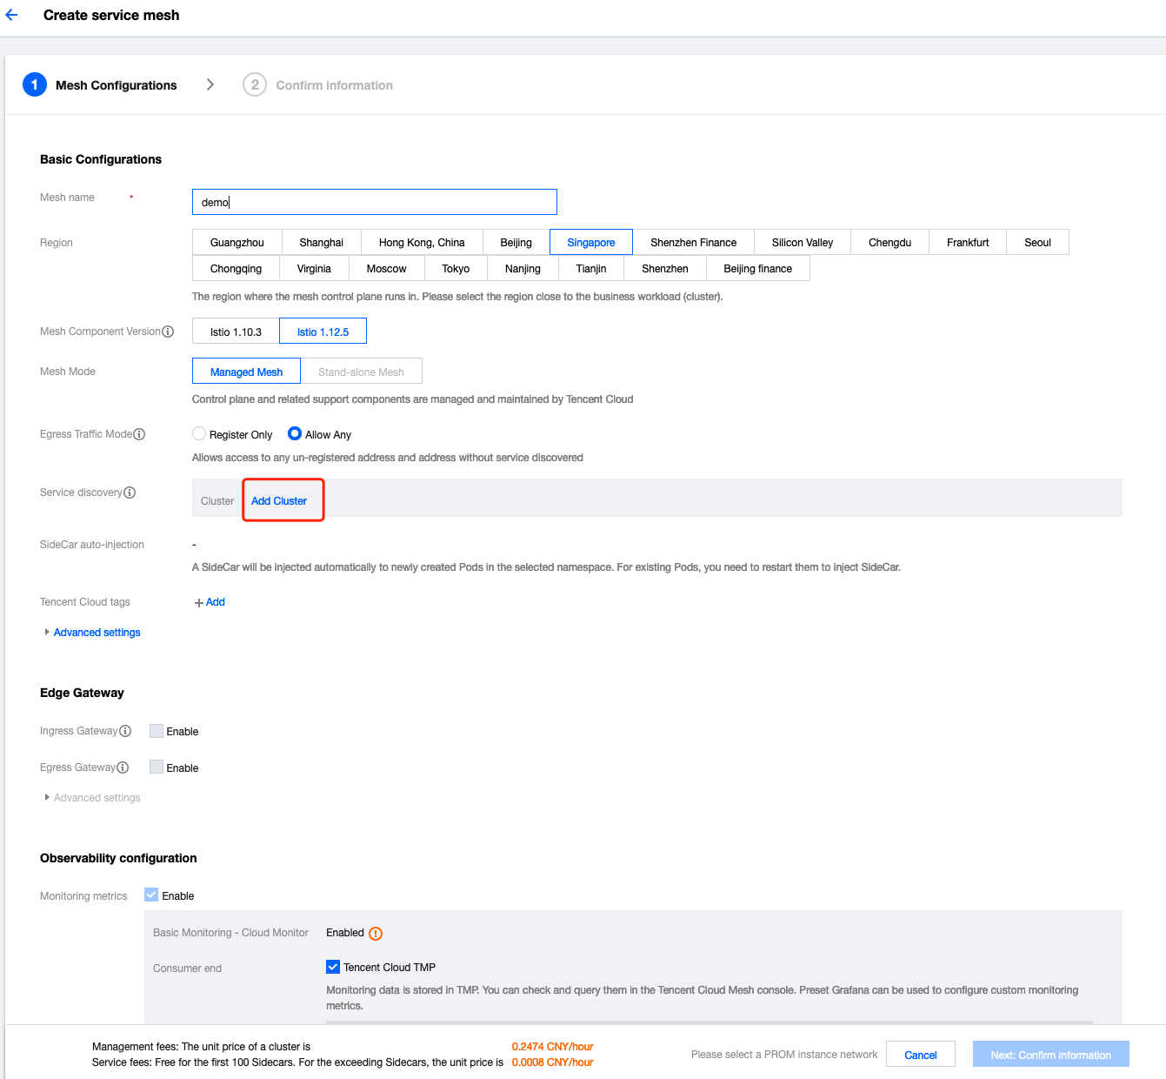Expand Advanced settings under Basic Configurations
This screenshot has width=1166, height=1079.
click(x=97, y=633)
